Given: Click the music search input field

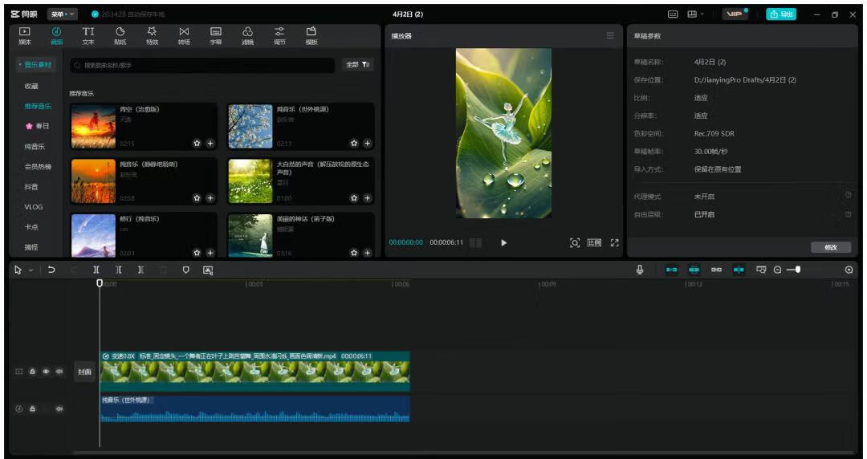Looking at the screenshot, I should tap(202, 65).
